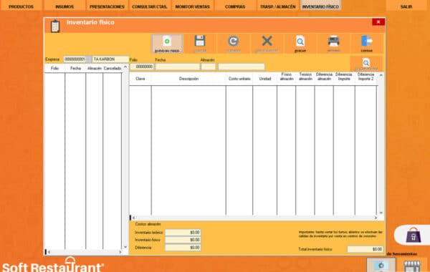Click the printer icon in toolbar
The height and width of the screenshot is (272, 430).
(333, 41)
